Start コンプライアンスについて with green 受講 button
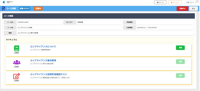Image resolution: width=200 pixels, height=91 pixels. pyautogui.click(x=180, y=48)
